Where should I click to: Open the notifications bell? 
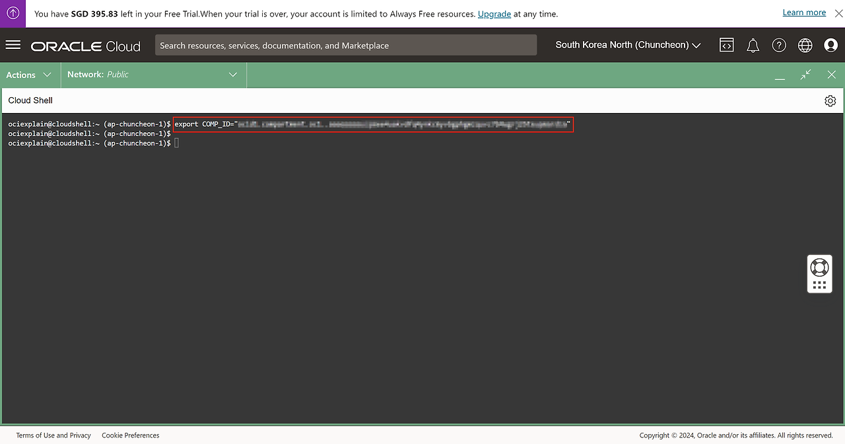point(753,45)
